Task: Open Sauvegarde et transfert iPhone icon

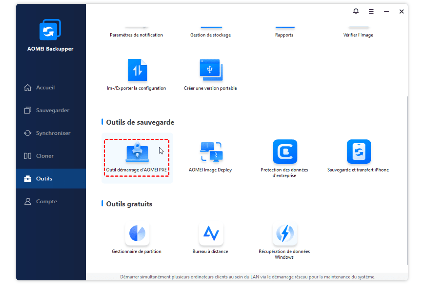Action: tap(359, 151)
